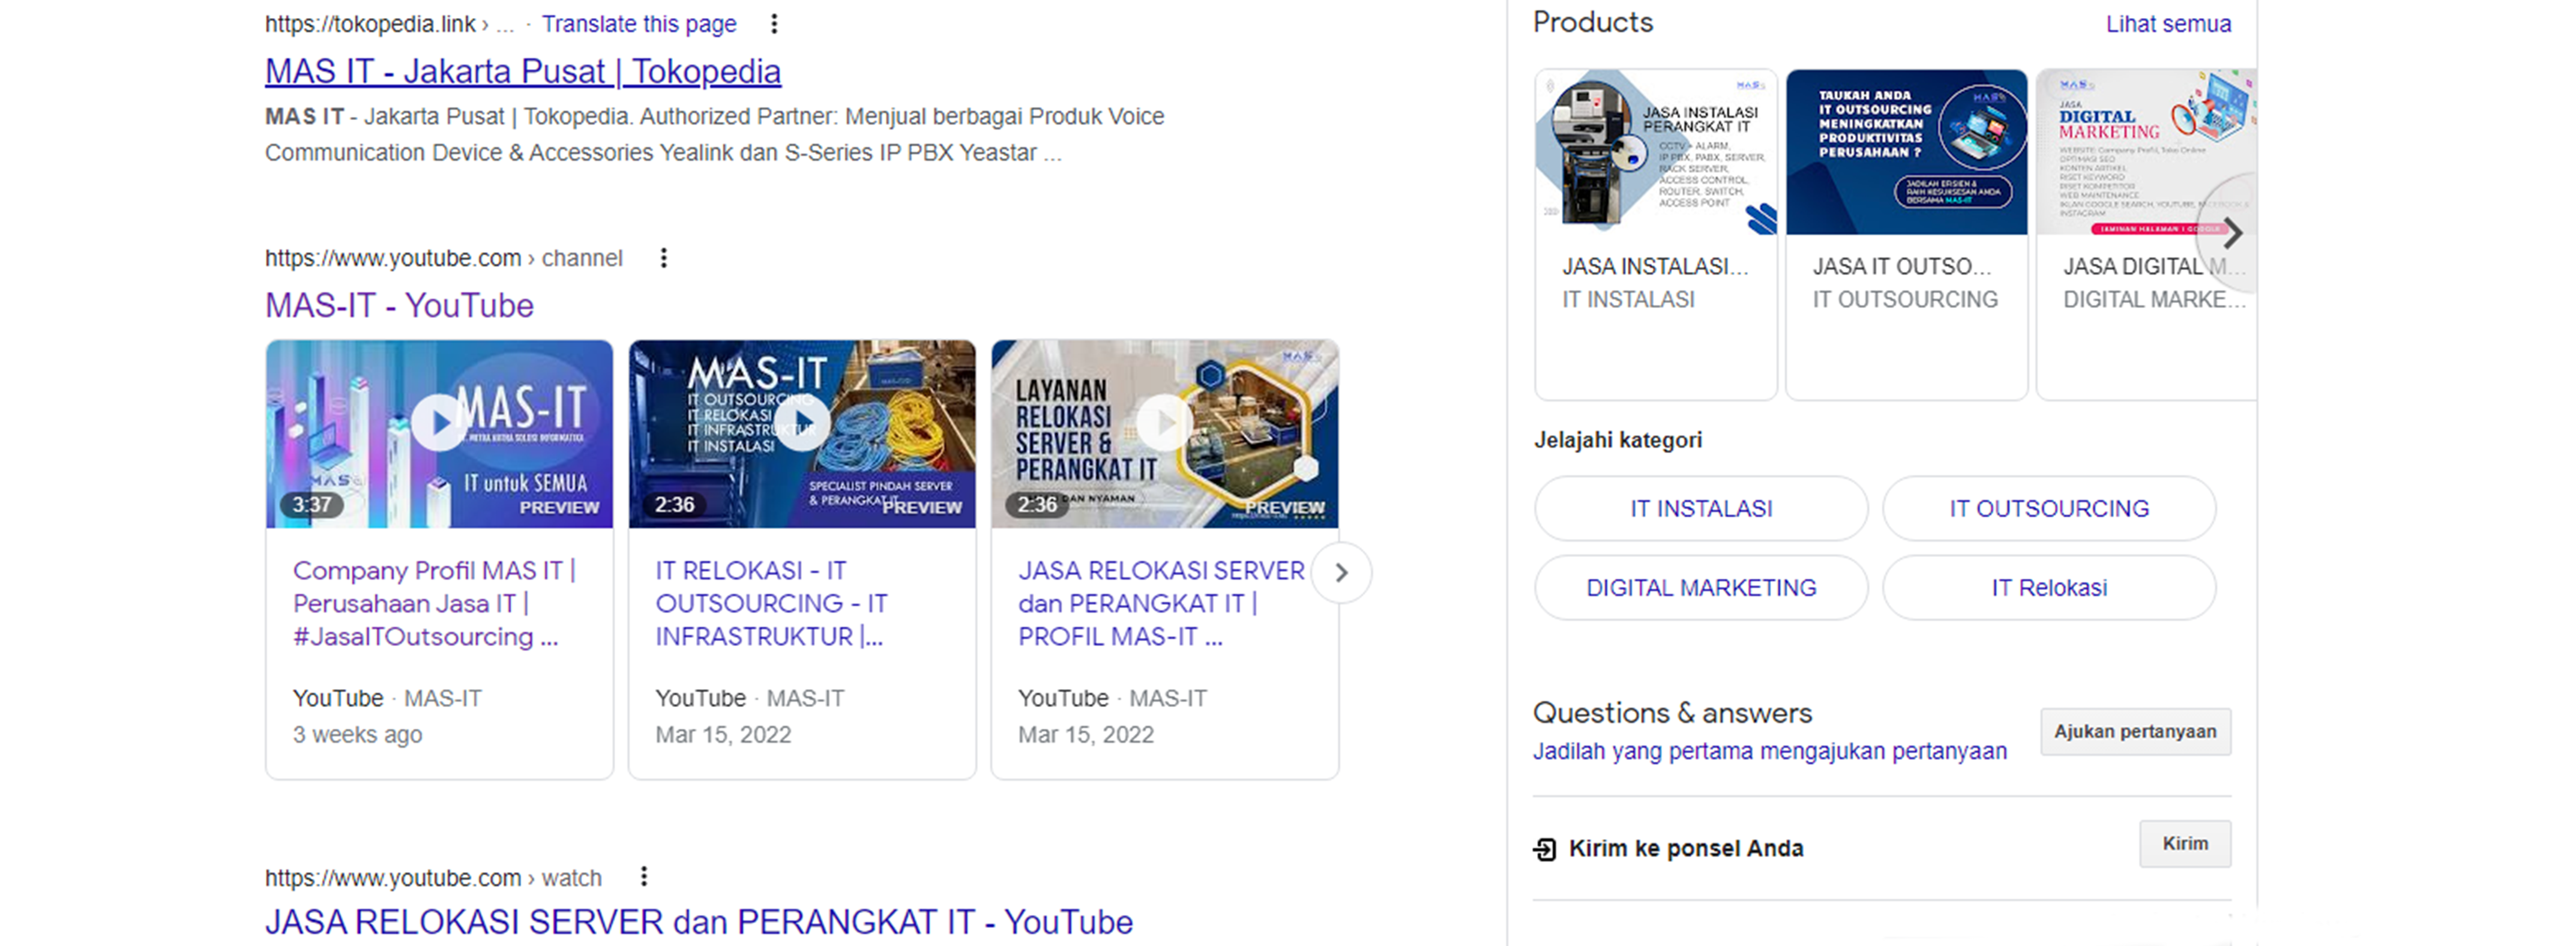Select DIGITAL MARKETING category chip

(x=1701, y=587)
